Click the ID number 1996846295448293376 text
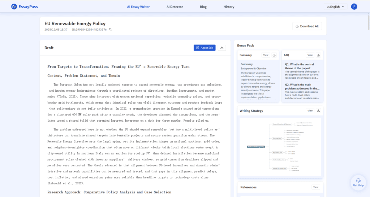This screenshot has height=197, width=370. (x=89, y=30)
